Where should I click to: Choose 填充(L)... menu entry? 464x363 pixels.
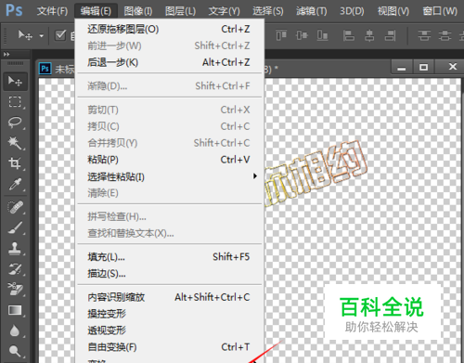[170, 257]
